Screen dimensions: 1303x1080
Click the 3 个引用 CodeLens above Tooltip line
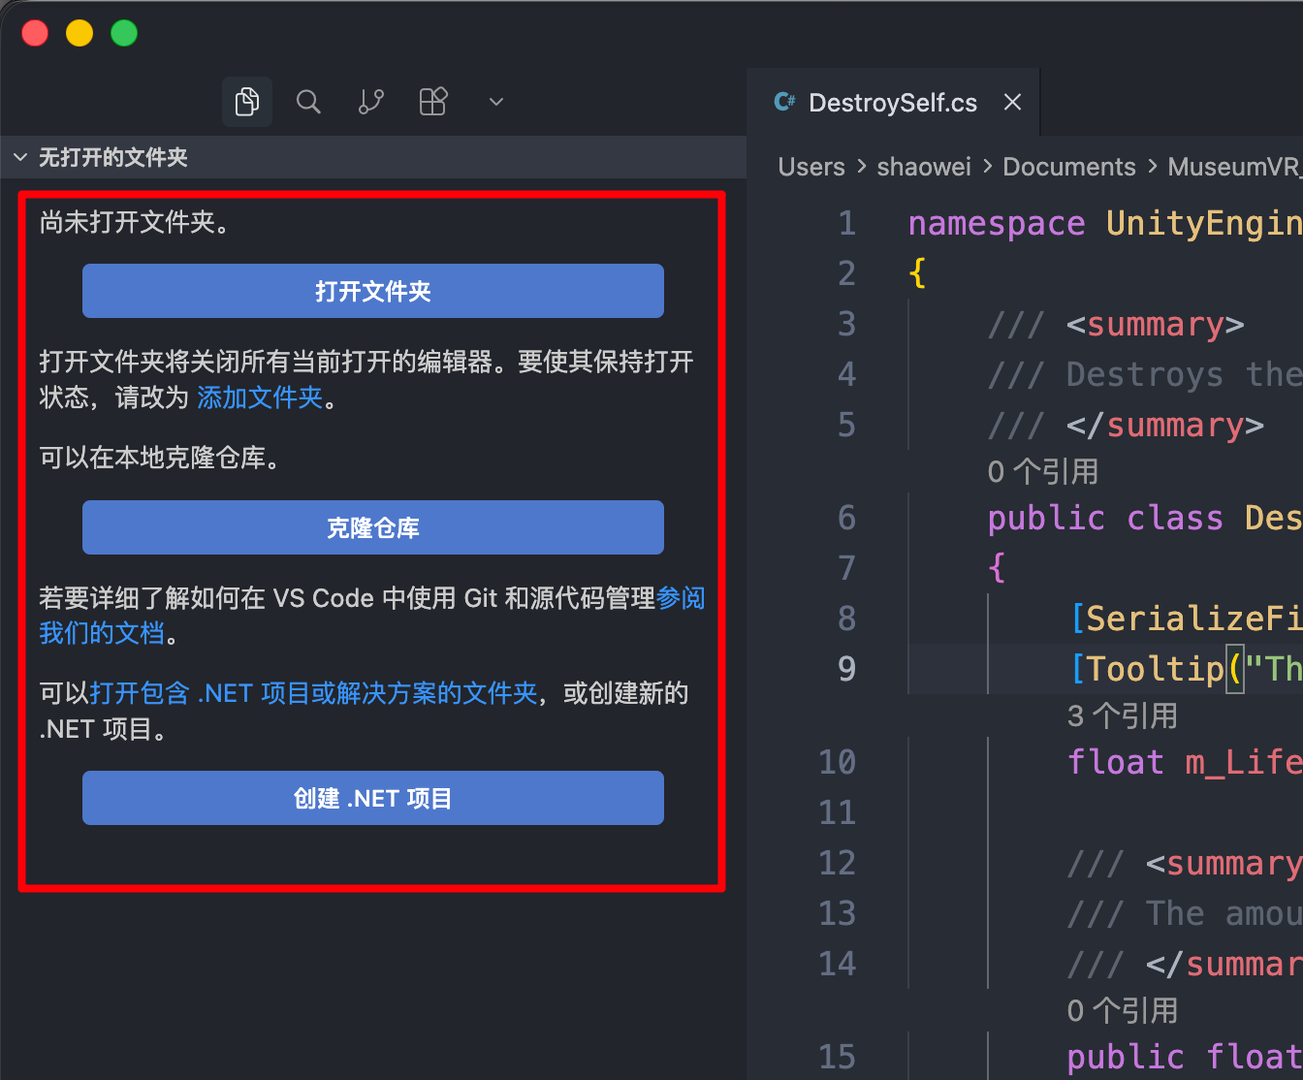click(x=1123, y=715)
